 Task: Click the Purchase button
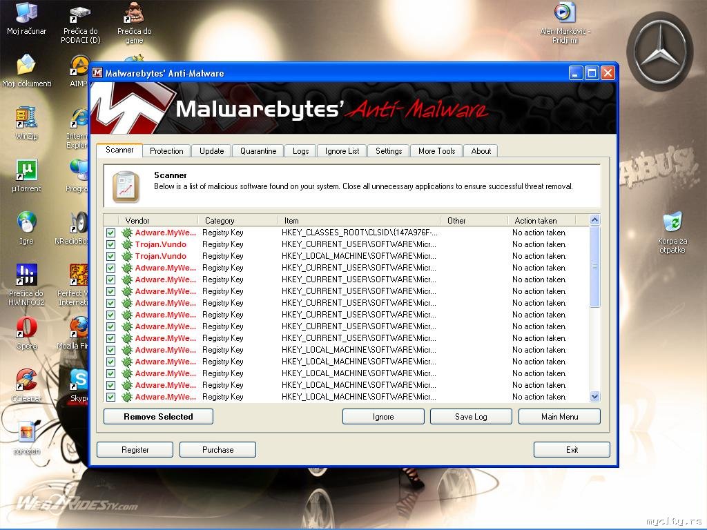point(217,449)
